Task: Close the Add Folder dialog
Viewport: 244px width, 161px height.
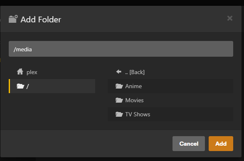Action: 230,18
